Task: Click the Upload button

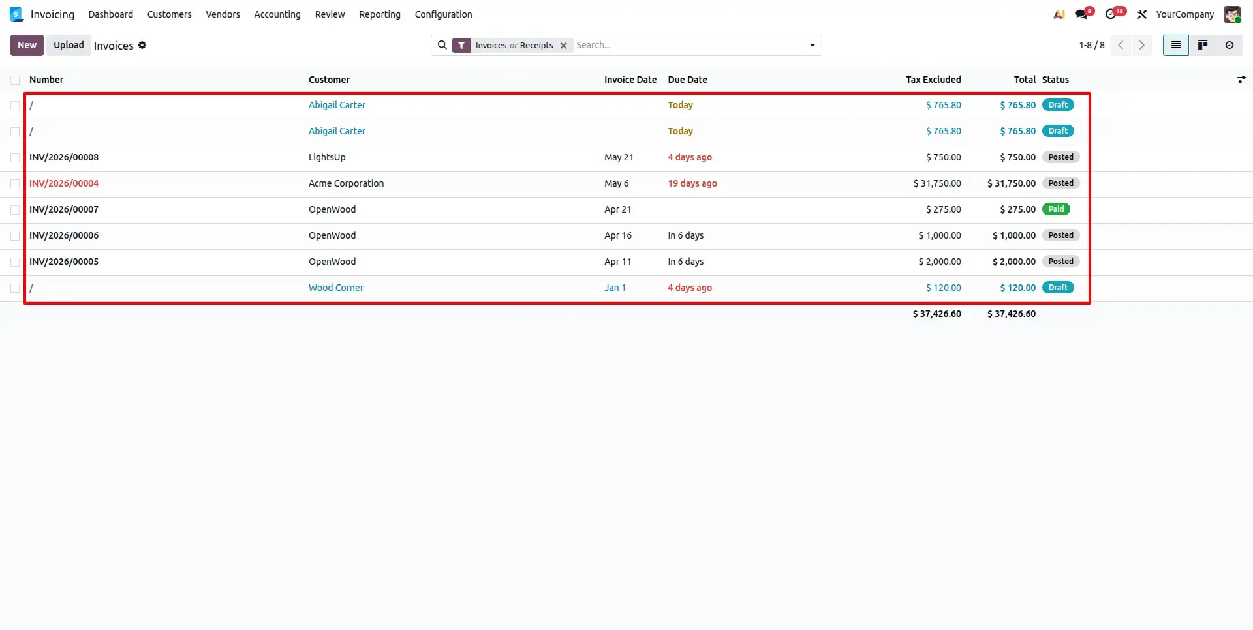Action: pyautogui.click(x=69, y=45)
